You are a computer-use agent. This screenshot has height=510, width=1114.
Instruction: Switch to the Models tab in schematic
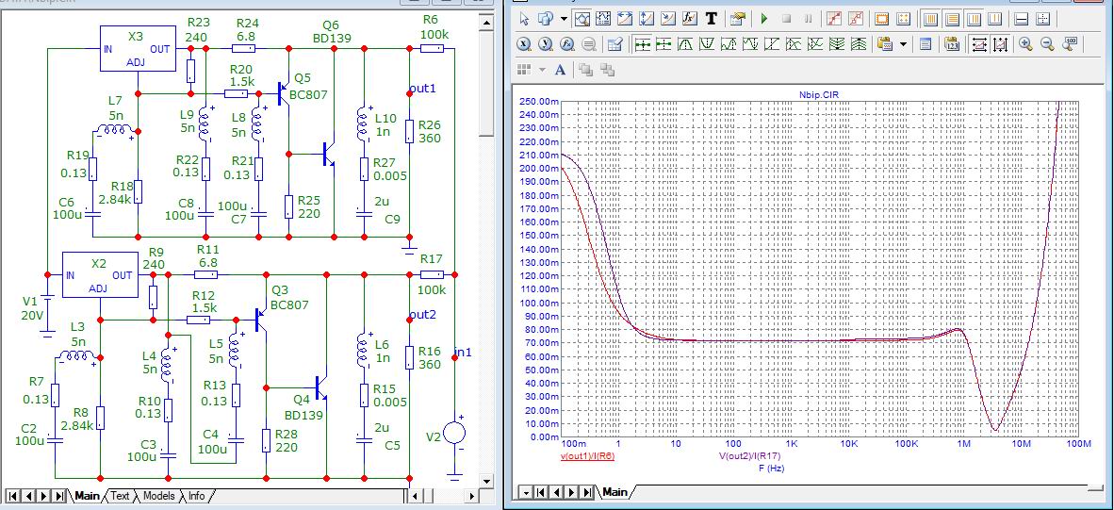tap(158, 496)
